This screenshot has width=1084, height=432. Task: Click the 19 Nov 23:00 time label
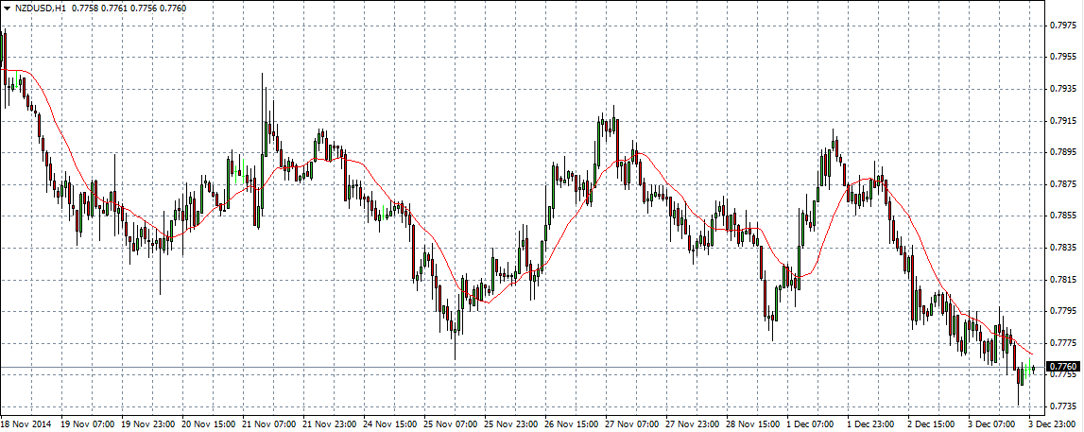coord(147,424)
